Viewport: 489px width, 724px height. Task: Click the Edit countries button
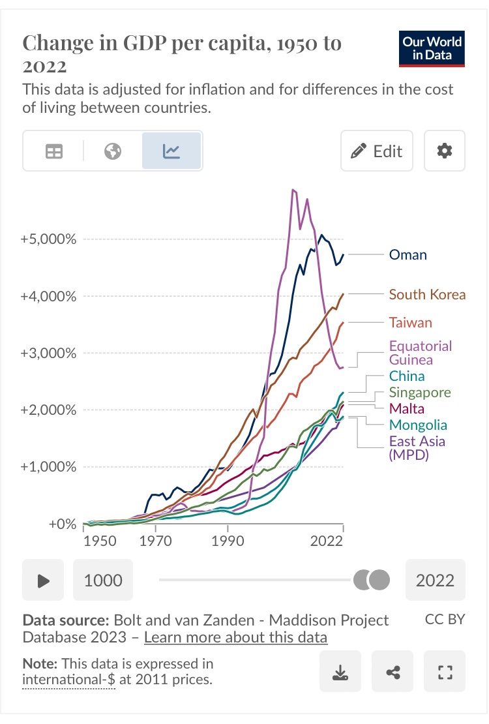coord(377,151)
